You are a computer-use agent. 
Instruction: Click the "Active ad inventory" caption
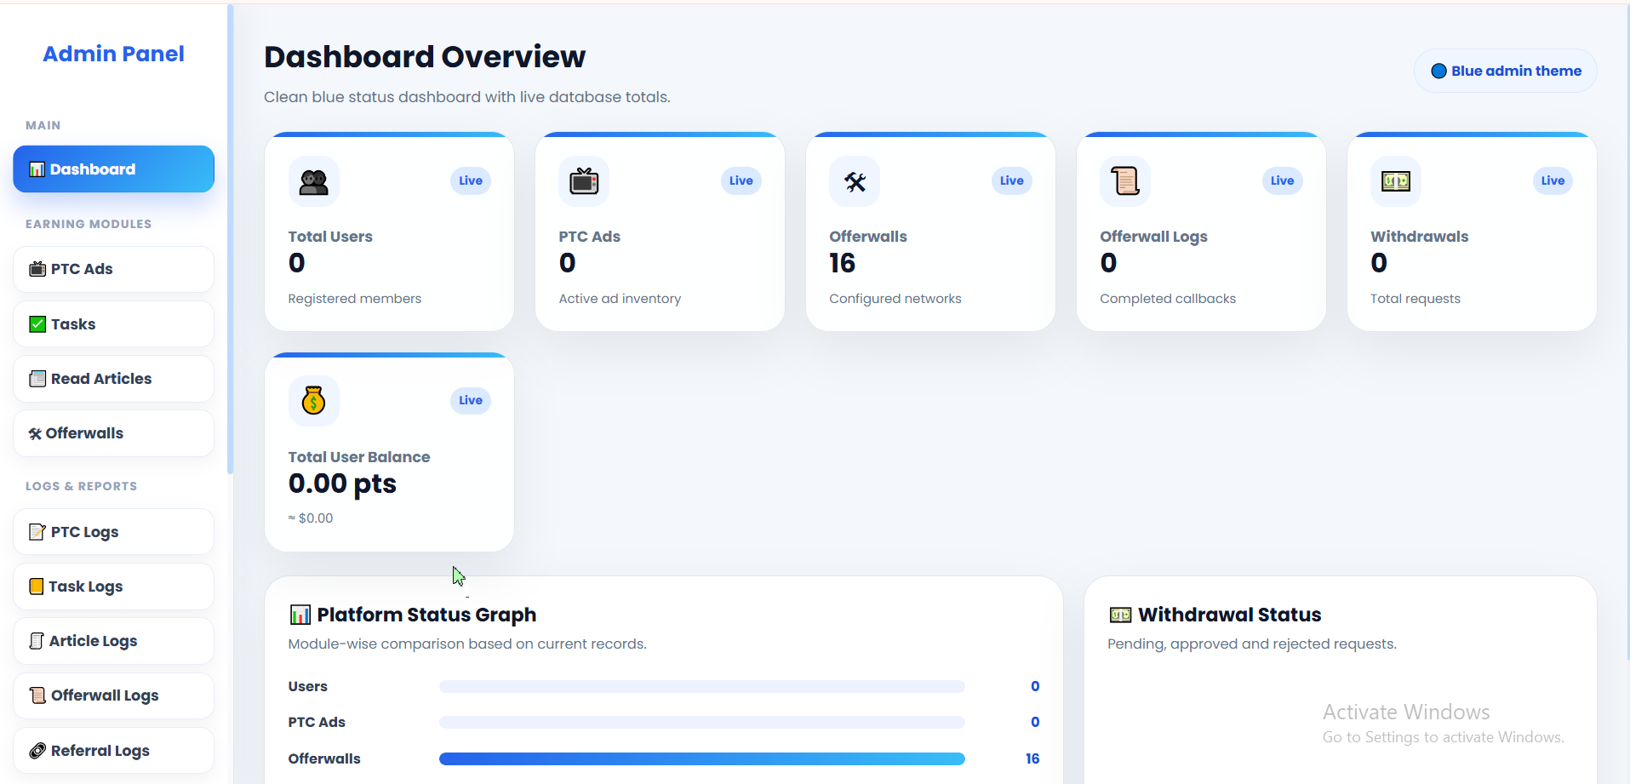(620, 299)
